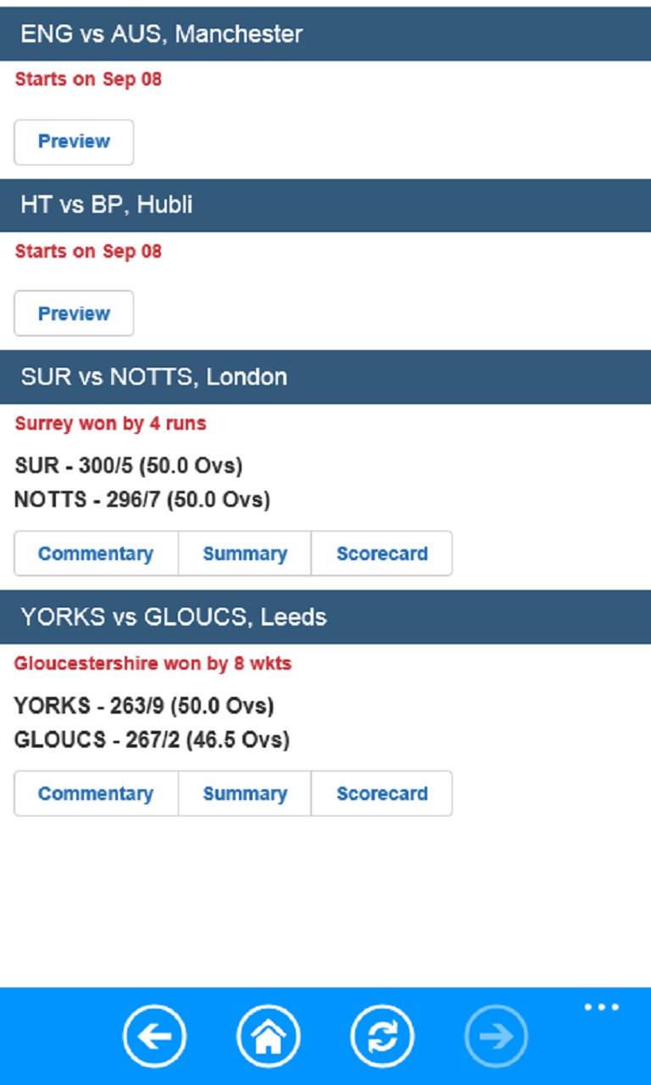
Task: Tap the back arrow icon
Action: [154, 1036]
